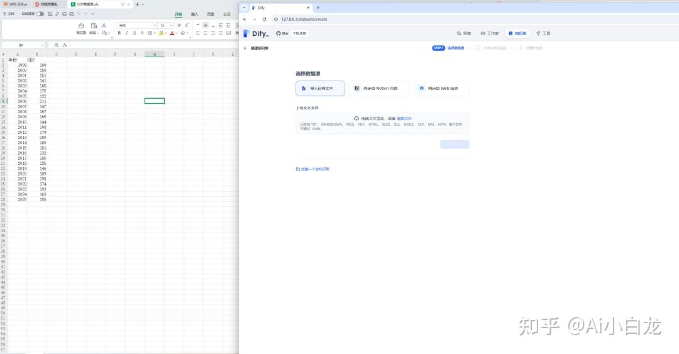Click the underline formatting icon
679x354 pixels.
134,33
